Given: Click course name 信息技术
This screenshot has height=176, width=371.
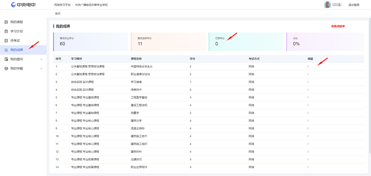Looking at the screenshot, I should (x=136, y=90).
